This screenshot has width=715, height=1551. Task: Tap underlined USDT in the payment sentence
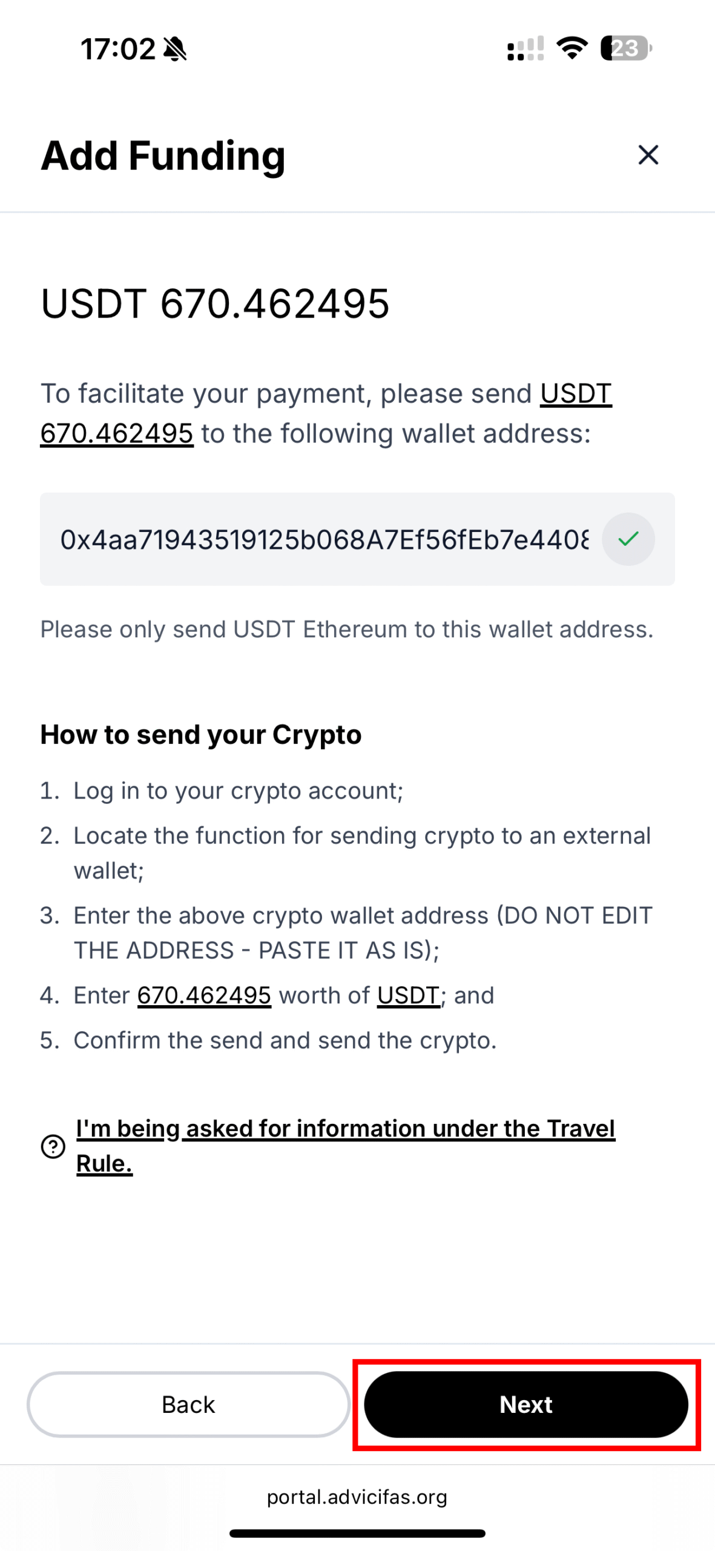576,394
